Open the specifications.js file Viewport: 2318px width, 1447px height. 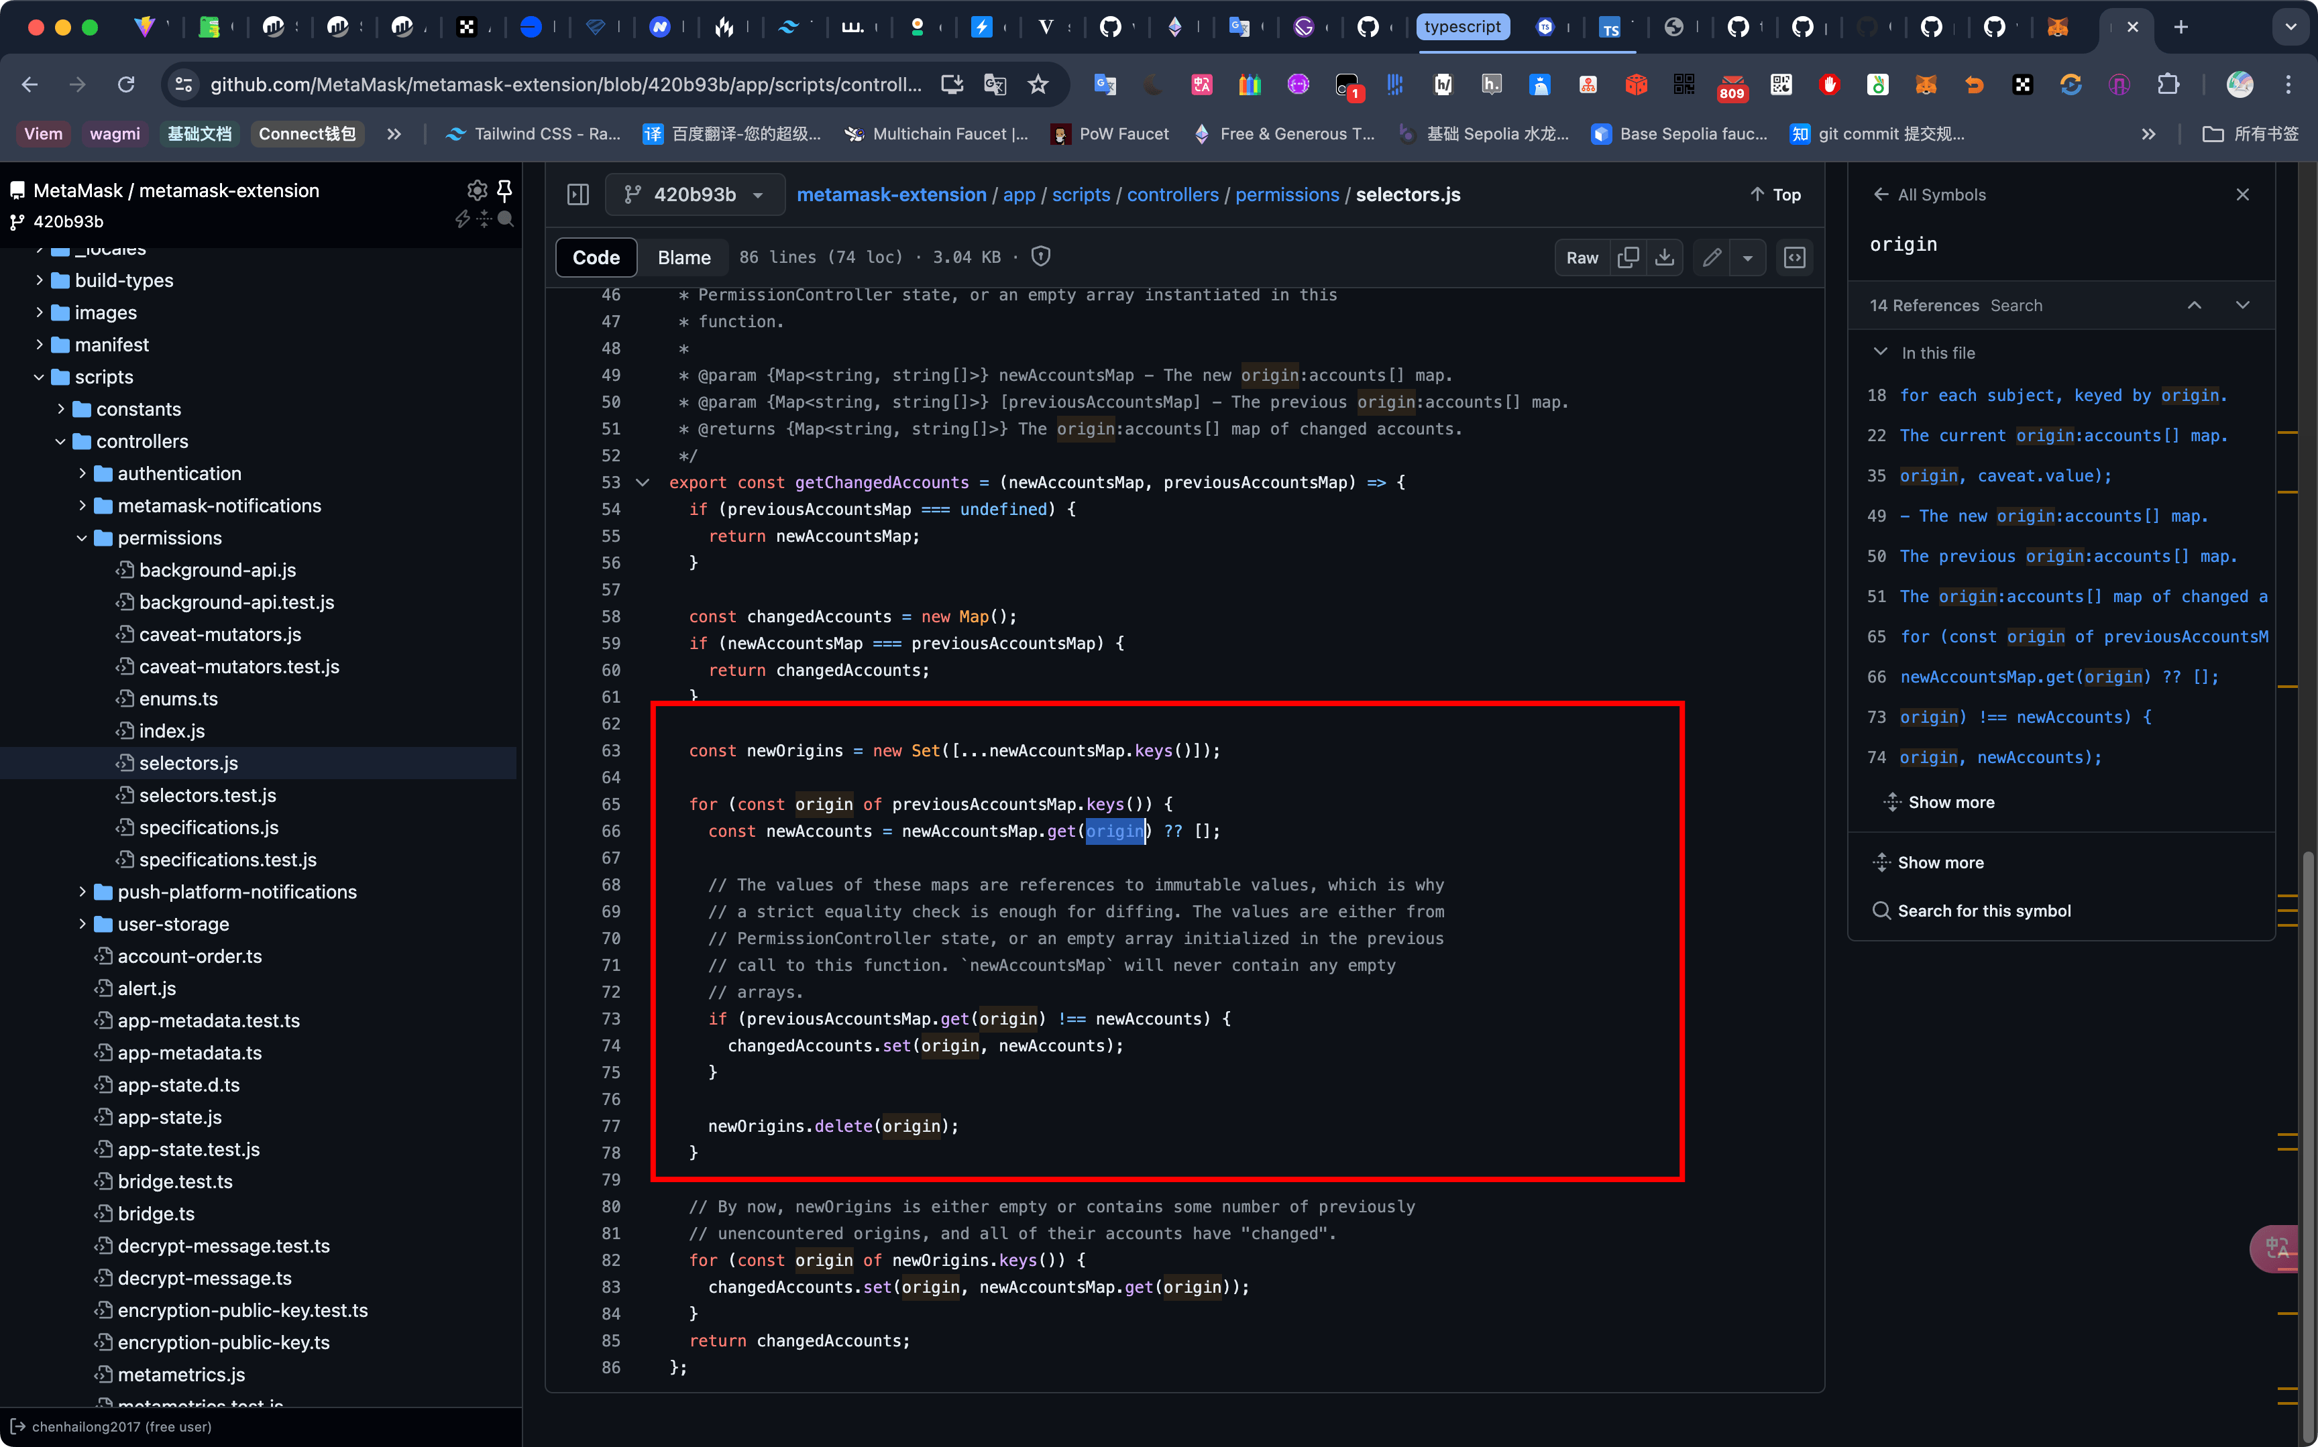click(x=209, y=828)
